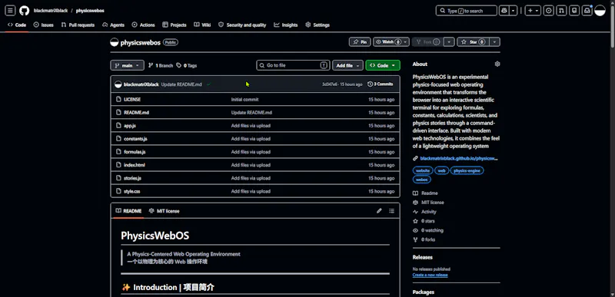Open the 3 Commits history link

click(380, 84)
